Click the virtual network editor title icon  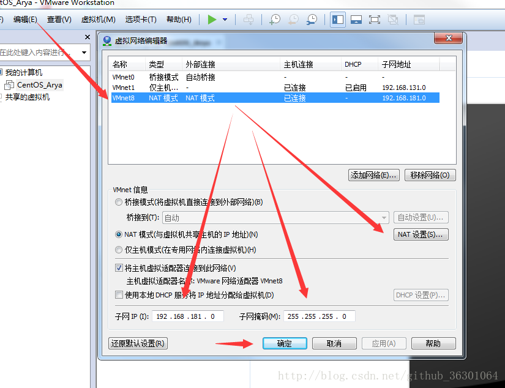click(107, 41)
